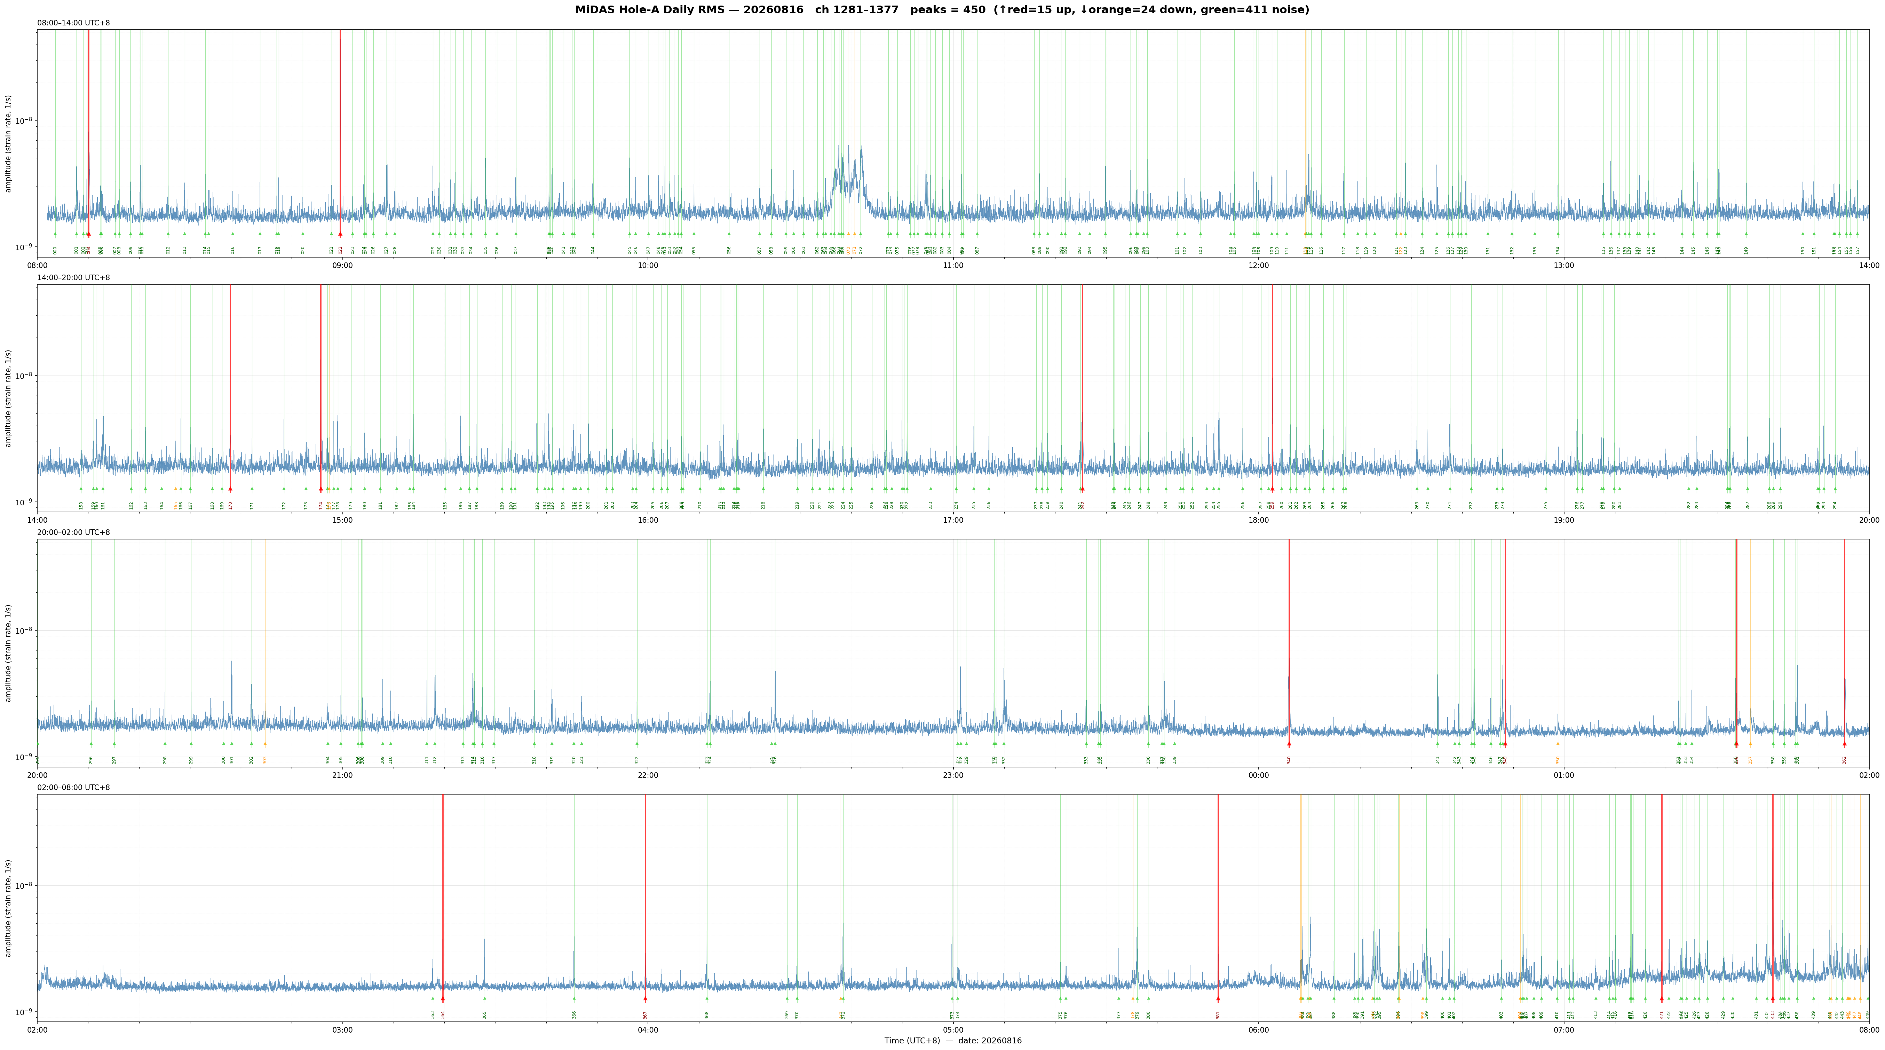1885x1050 pixels.
Task: Click the green peak number label "163"
Action: (x=145, y=505)
